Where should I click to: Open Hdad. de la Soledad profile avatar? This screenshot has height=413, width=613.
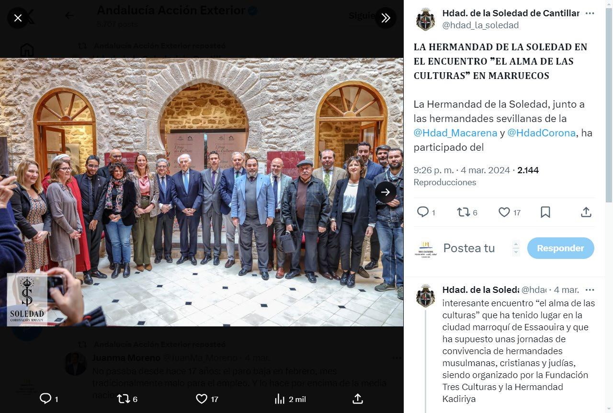pyautogui.click(x=425, y=19)
